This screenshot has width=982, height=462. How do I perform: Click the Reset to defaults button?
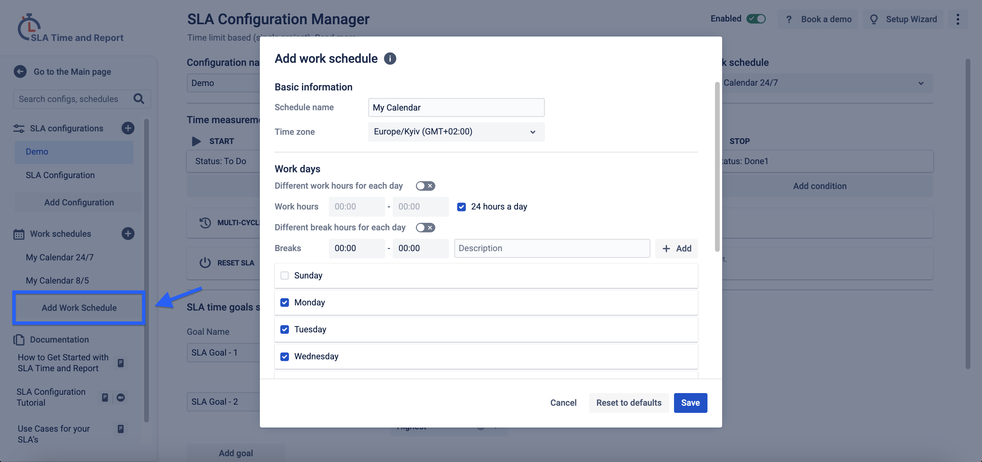pyautogui.click(x=629, y=403)
